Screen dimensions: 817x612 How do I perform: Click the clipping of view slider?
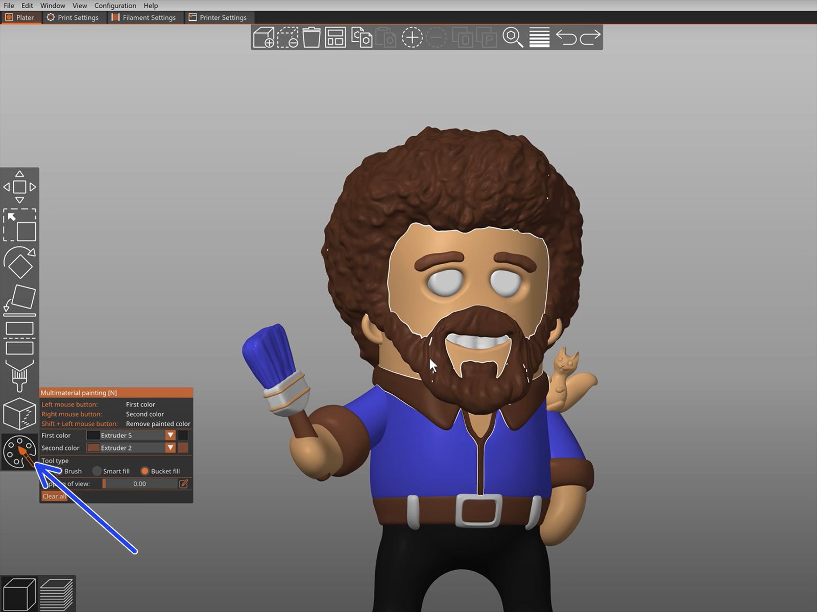coord(139,483)
